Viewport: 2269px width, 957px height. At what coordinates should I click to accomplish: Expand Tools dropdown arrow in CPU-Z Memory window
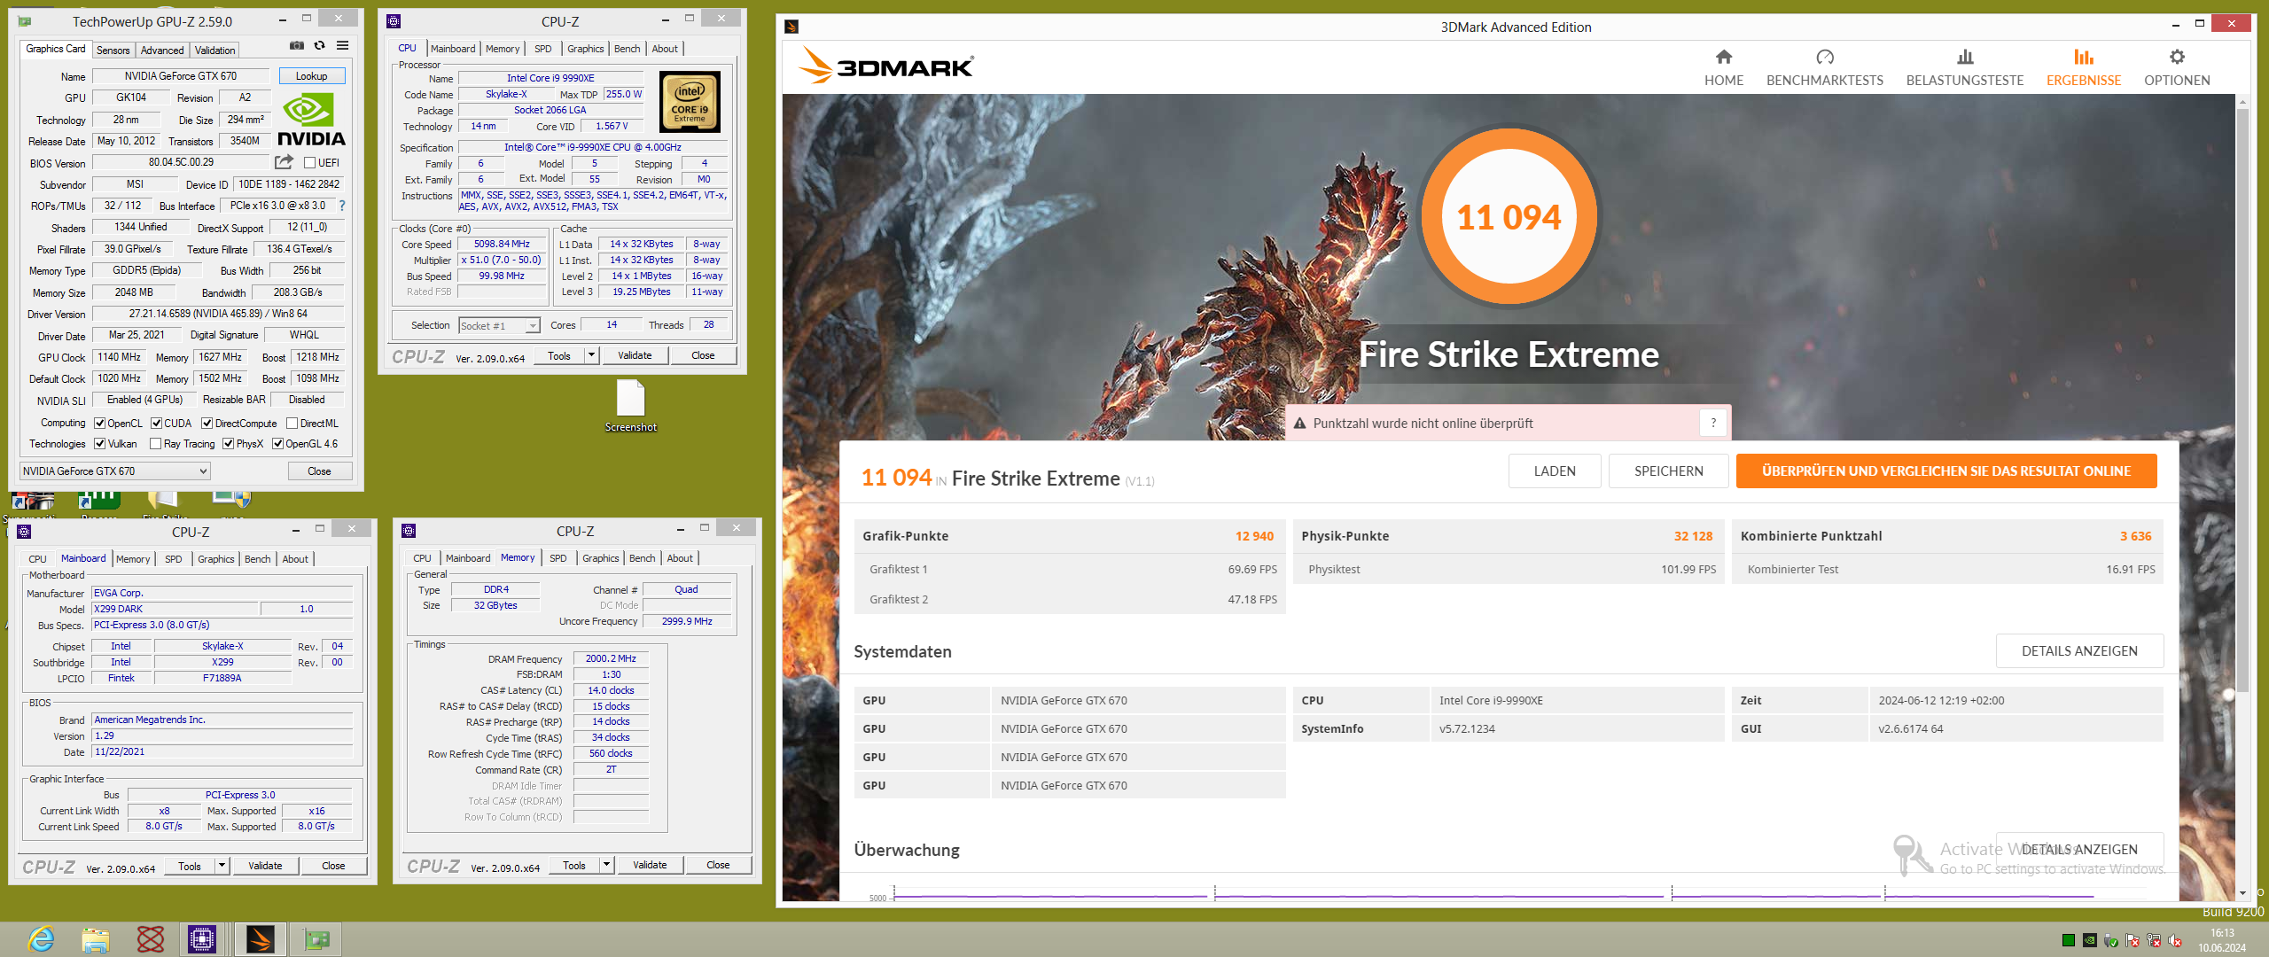[607, 865]
